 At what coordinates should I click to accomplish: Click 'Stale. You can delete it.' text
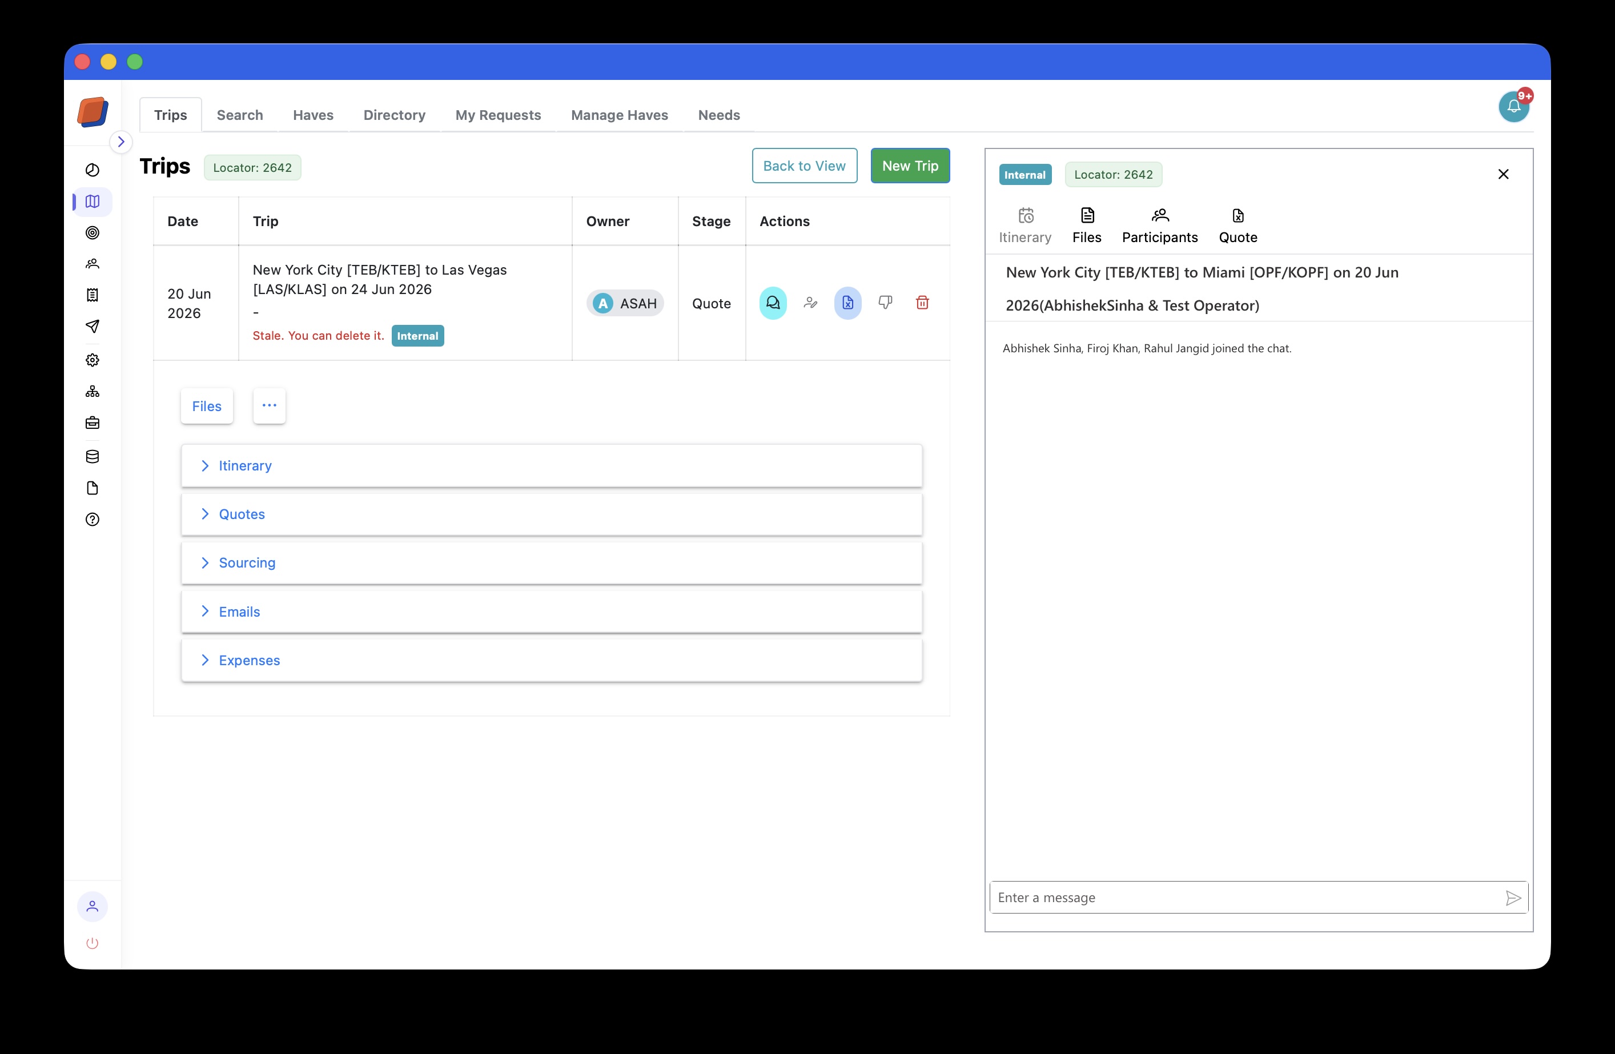318,336
